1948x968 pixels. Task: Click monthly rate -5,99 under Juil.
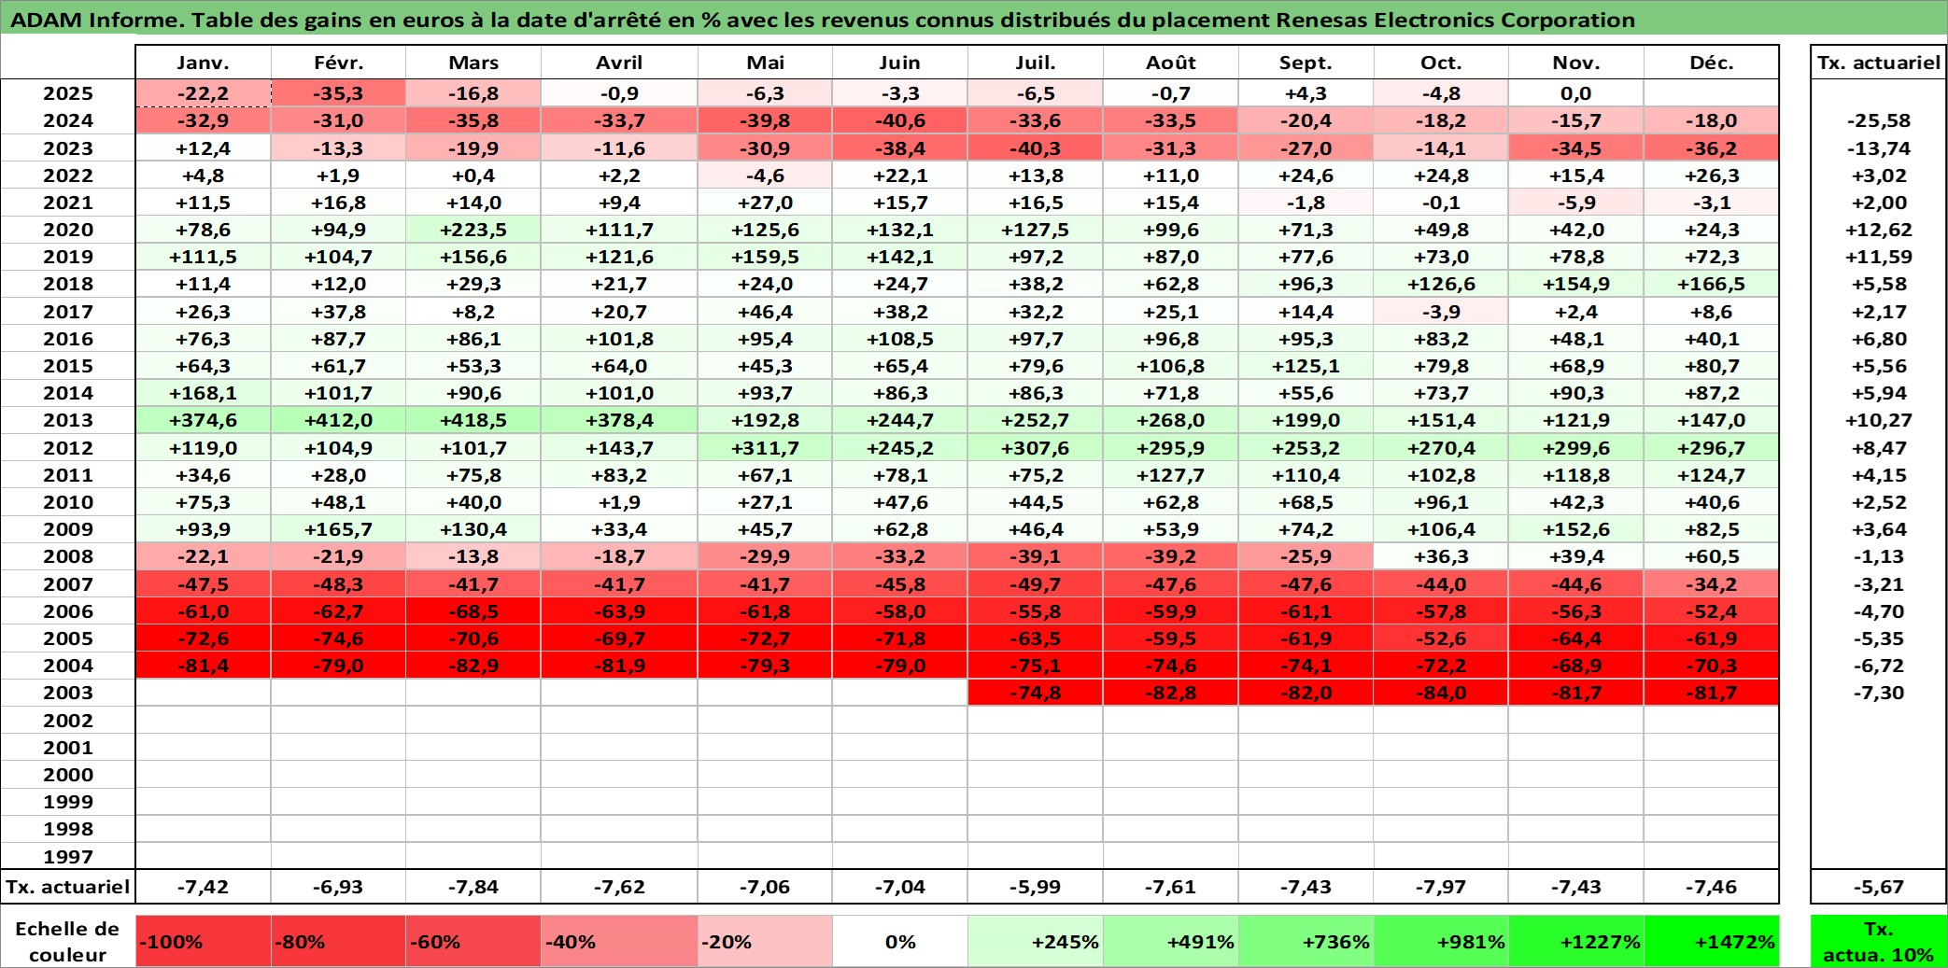tap(1035, 887)
